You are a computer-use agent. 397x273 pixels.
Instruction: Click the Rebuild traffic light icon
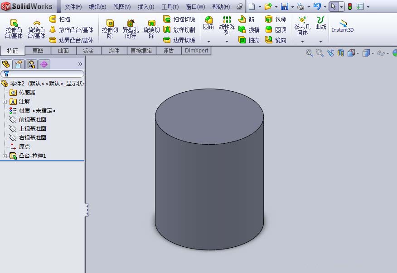[x=350, y=6]
